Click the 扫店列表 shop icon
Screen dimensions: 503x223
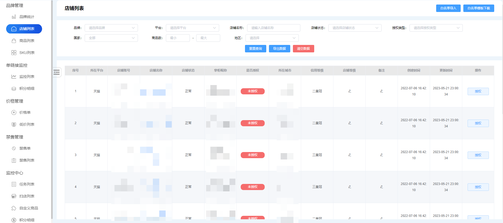[x=14, y=196]
